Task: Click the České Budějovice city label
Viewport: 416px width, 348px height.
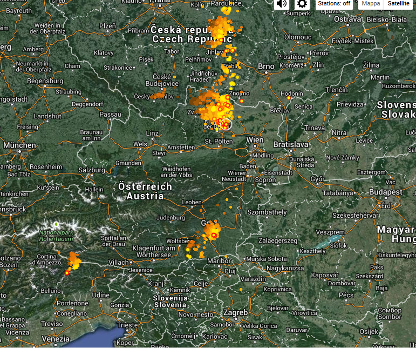Action: click(x=162, y=80)
